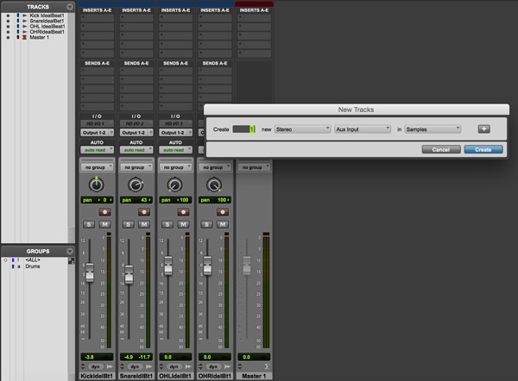The image size is (518, 381).
Task: Mute the OHLIdelBt1 channel
Action: pyautogui.click(x=183, y=225)
